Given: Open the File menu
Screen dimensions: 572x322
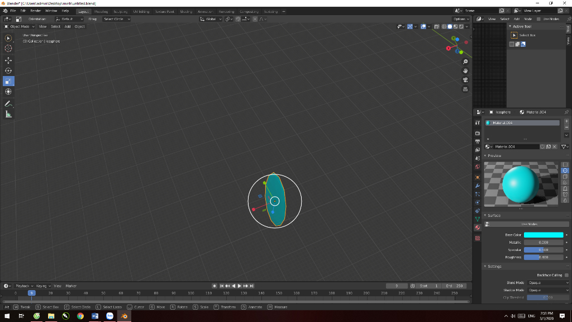Looking at the screenshot, I should click(x=13, y=11).
